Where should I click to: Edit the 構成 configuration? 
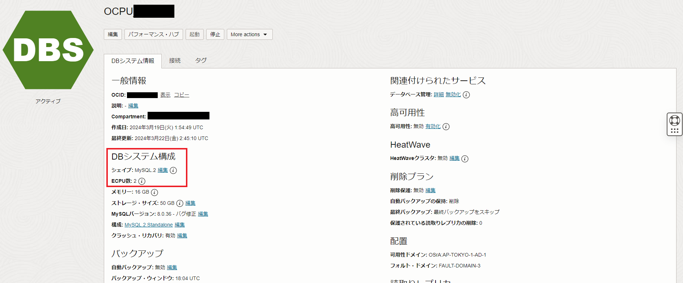point(180,225)
